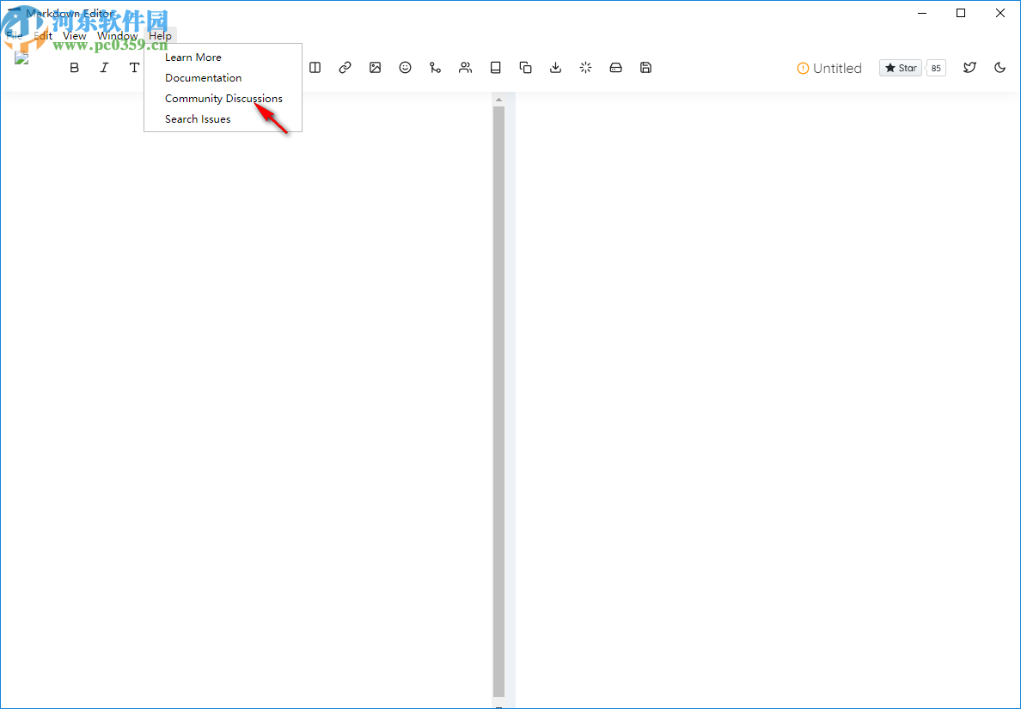Open the View menu
Viewport: 1021px width, 709px height.
click(x=74, y=35)
